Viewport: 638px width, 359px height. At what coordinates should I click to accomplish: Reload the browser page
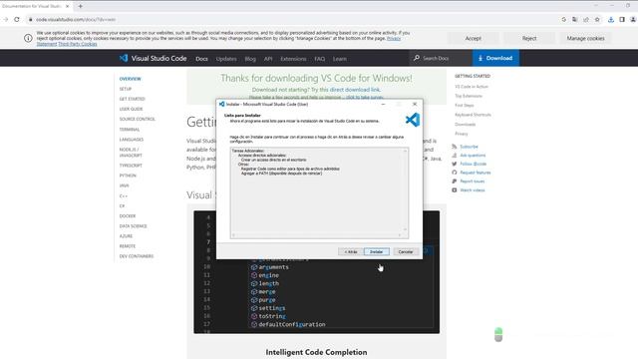(17, 19)
